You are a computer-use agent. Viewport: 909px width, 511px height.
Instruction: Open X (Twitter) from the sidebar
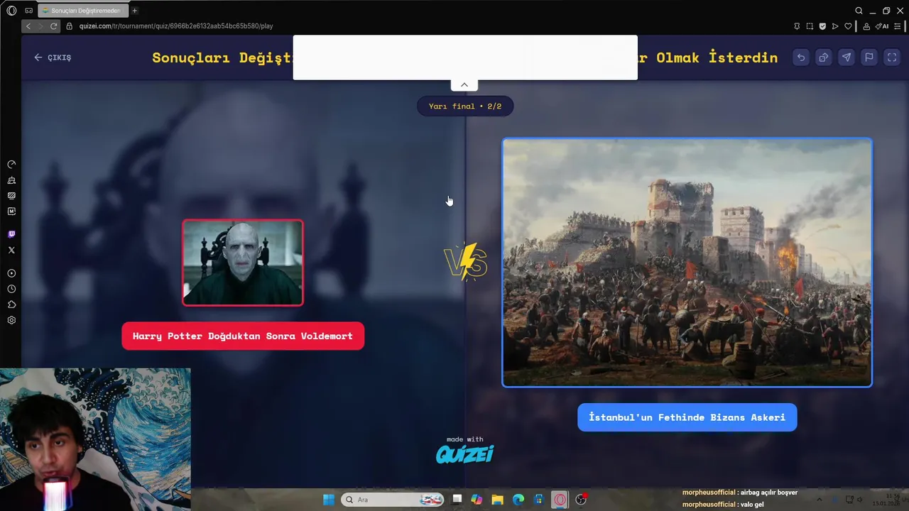tap(11, 250)
